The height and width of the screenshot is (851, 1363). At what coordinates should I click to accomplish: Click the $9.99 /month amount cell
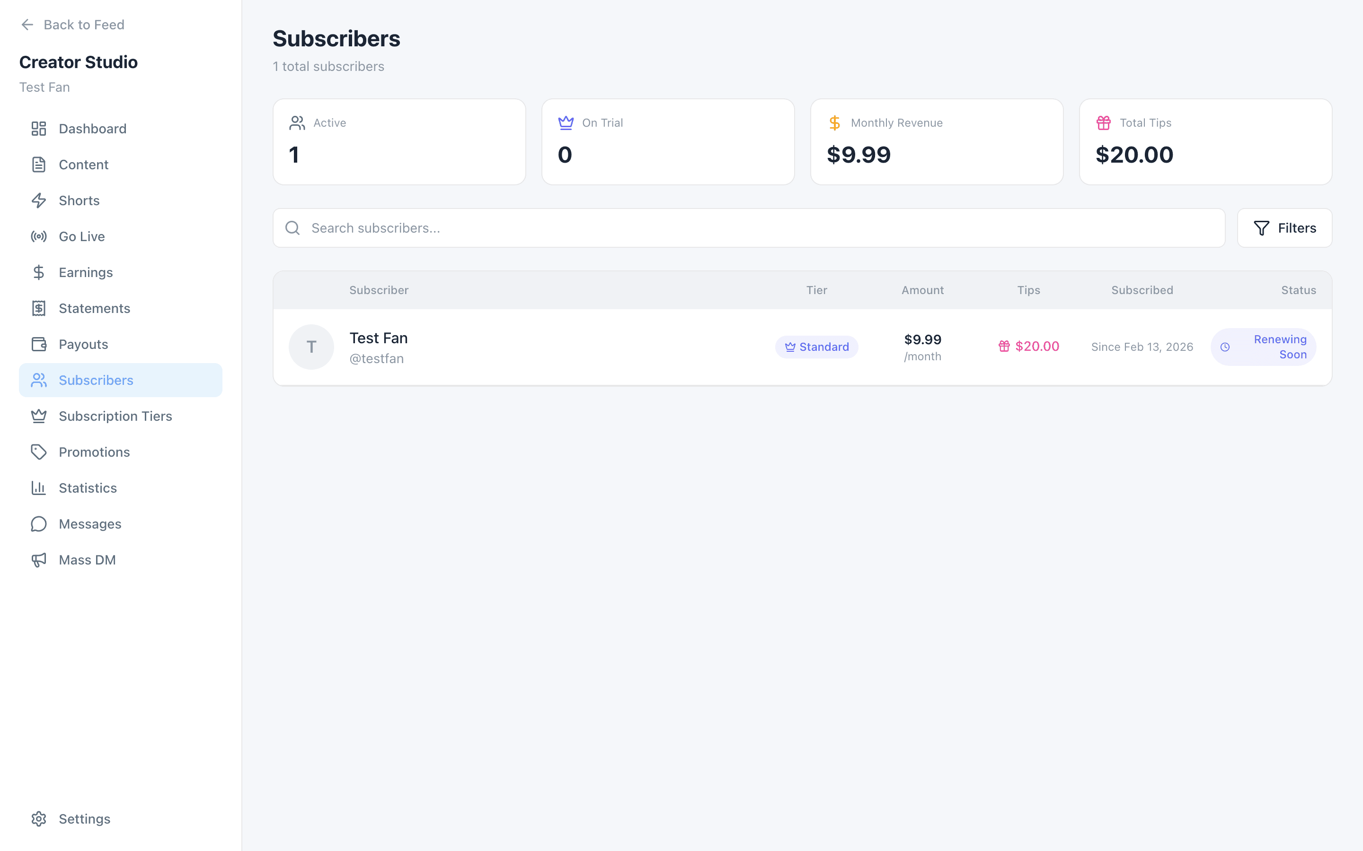tap(922, 347)
